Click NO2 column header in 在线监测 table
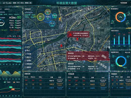 pos(84,77)
